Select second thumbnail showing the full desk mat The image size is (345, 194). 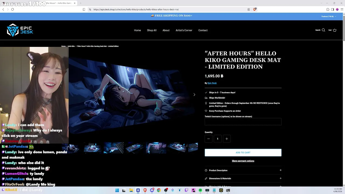tap(92, 148)
